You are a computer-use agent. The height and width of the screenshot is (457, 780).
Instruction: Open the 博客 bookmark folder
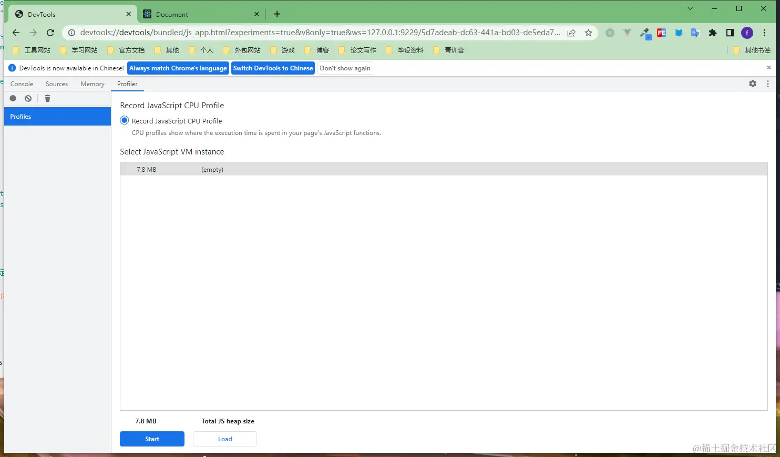click(317, 50)
